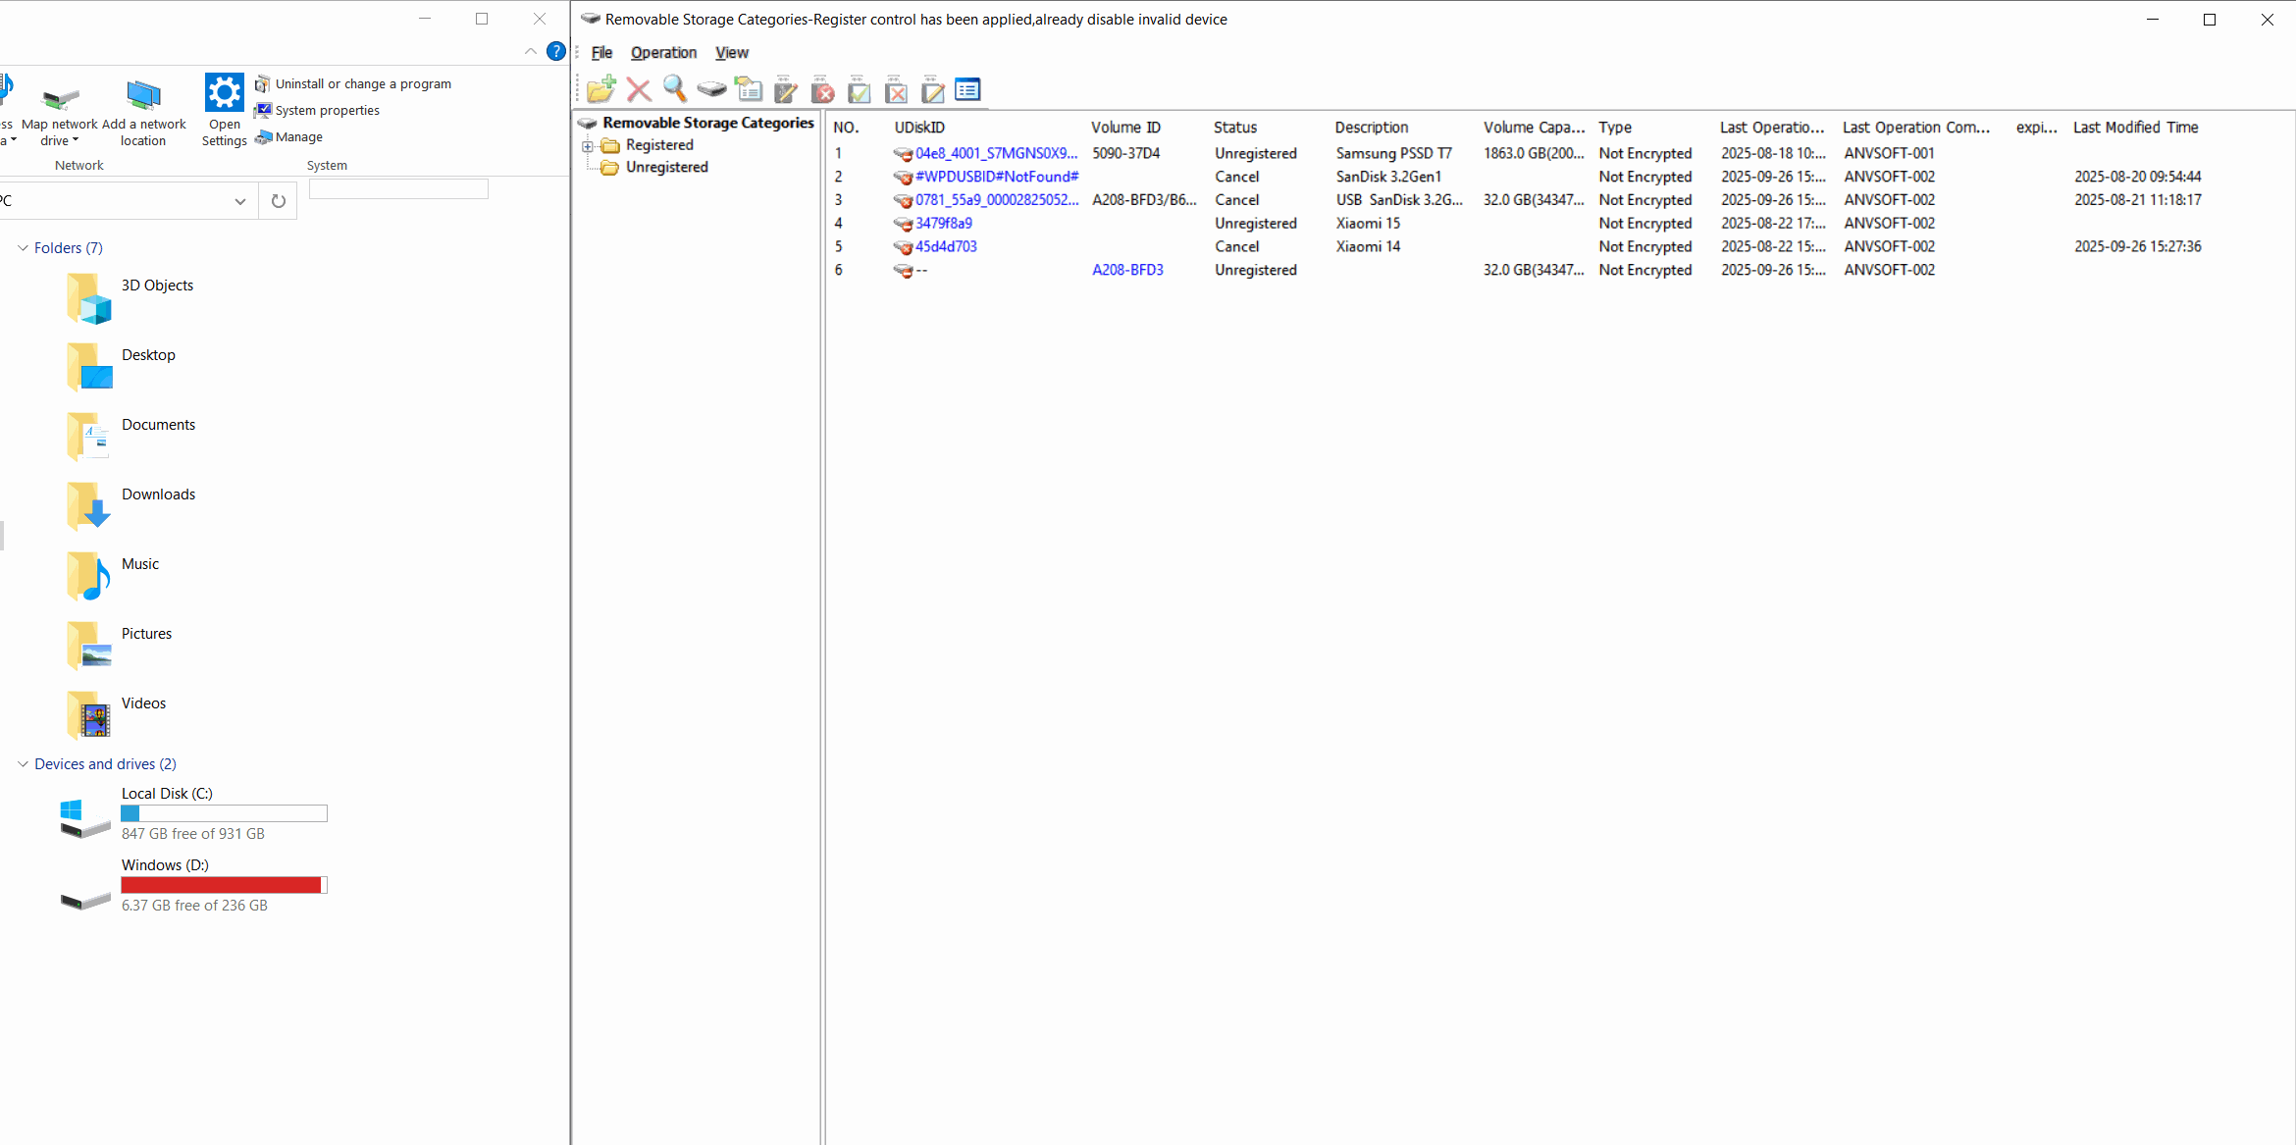Image resolution: width=2296 pixels, height=1145 pixels.
Task: Click the USB edit with pencil icon
Action: (785, 90)
